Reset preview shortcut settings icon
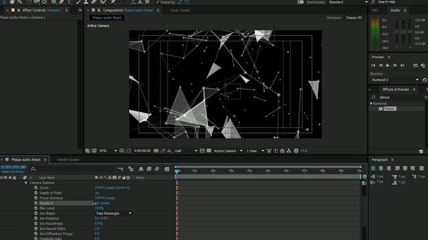This screenshot has width=428, height=240. click(x=425, y=80)
